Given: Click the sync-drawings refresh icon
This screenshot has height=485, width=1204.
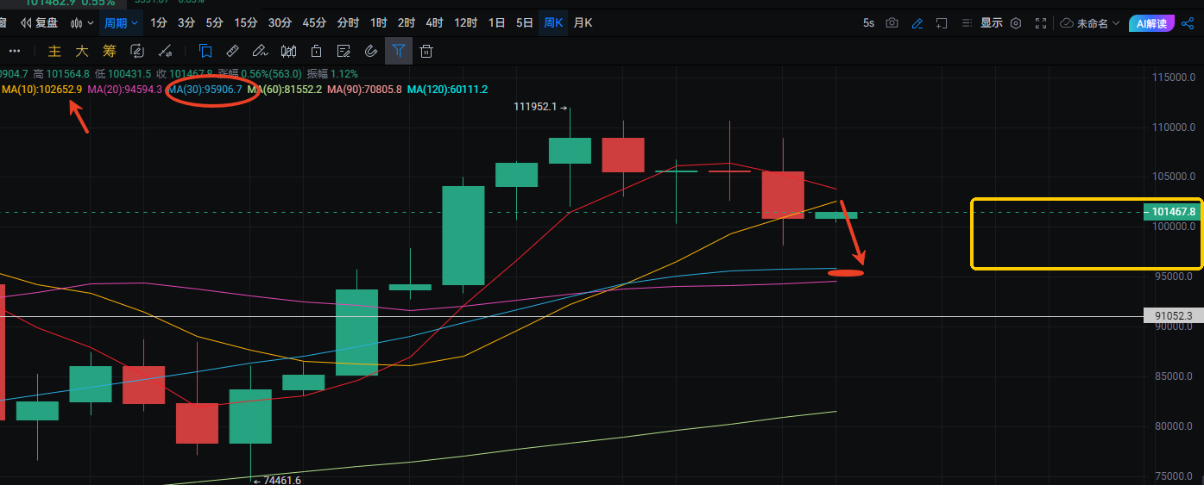Looking at the screenshot, I should tap(136, 51).
